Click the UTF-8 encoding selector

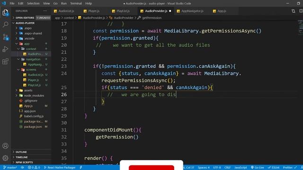pos(217,168)
